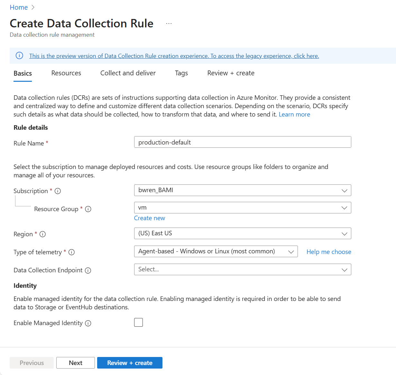Click the info icon next to Region
This screenshot has height=375, width=396.
tap(42, 234)
